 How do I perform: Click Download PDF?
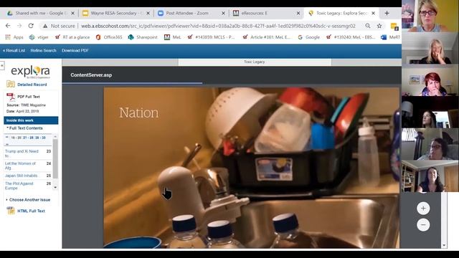[x=75, y=50]
